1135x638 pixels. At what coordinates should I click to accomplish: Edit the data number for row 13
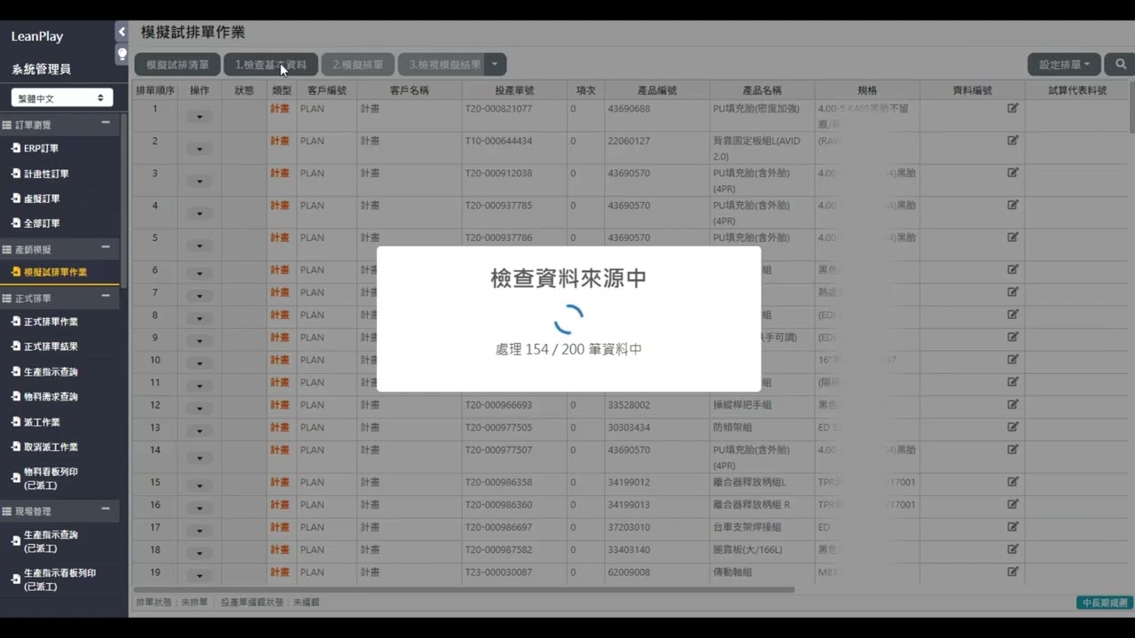coord(1013,427)
